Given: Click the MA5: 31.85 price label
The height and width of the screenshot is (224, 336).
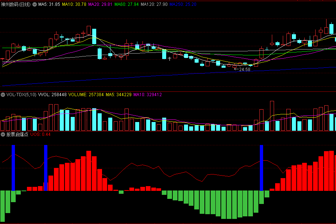Looking at the screenshot, I should click(49, 4).
